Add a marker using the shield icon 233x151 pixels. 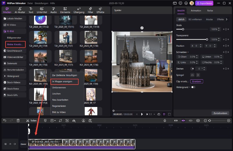pos(45,120)
